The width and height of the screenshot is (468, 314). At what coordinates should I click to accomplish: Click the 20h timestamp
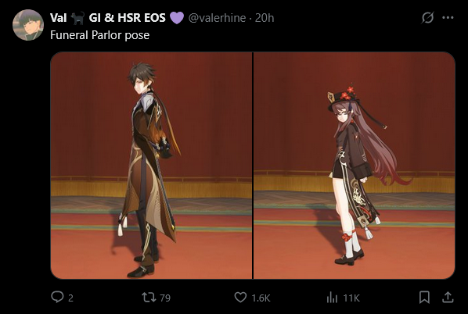[265, 18]
